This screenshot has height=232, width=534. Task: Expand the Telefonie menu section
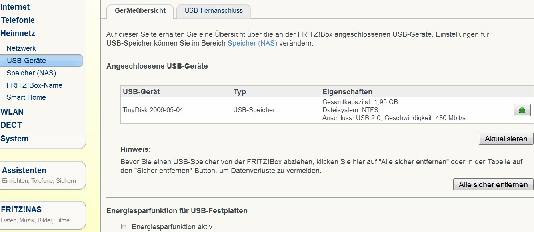18,20
